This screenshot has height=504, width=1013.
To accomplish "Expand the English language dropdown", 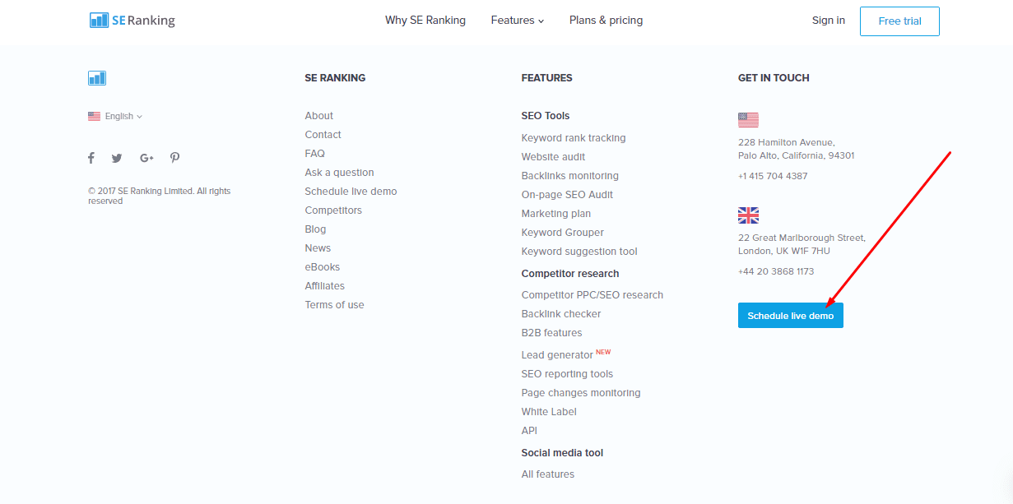I will click(116, 117).
